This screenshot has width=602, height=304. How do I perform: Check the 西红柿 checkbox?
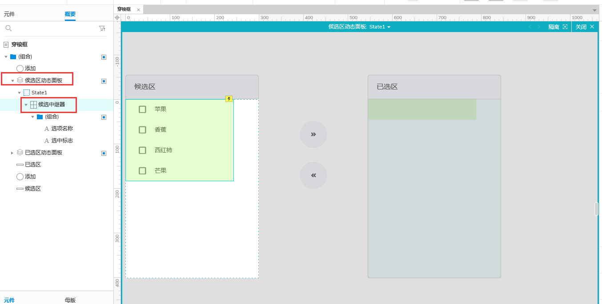point(142,150)
